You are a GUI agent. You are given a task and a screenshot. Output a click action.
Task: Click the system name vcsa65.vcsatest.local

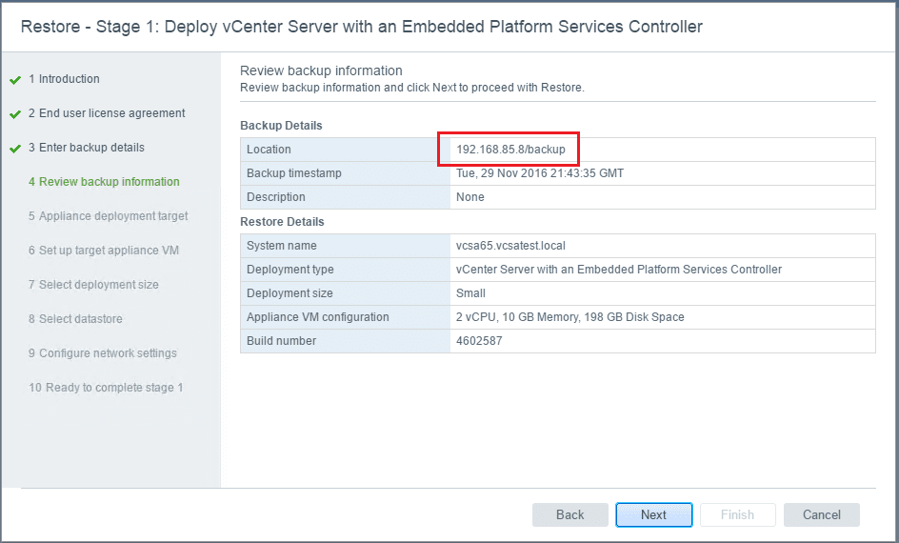pyautogui.click(x=510, y=246)
